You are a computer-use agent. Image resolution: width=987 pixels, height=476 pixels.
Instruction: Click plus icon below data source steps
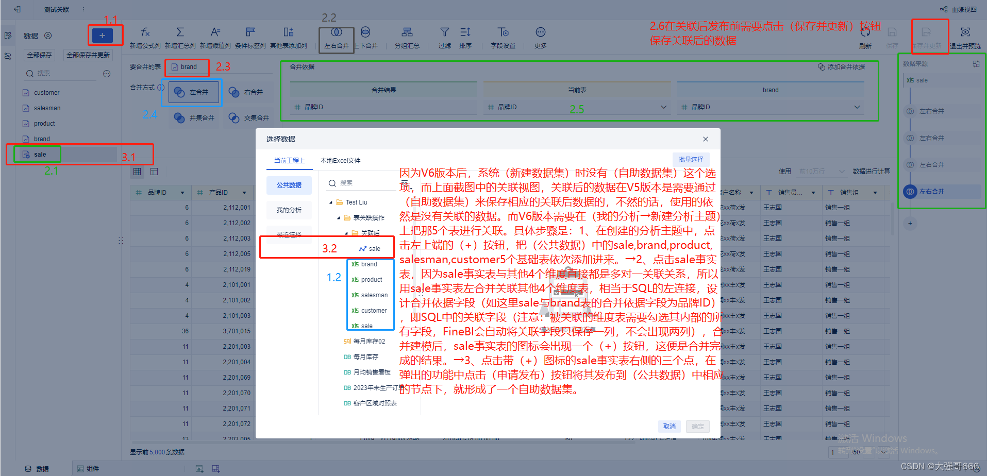click(910, 224)
